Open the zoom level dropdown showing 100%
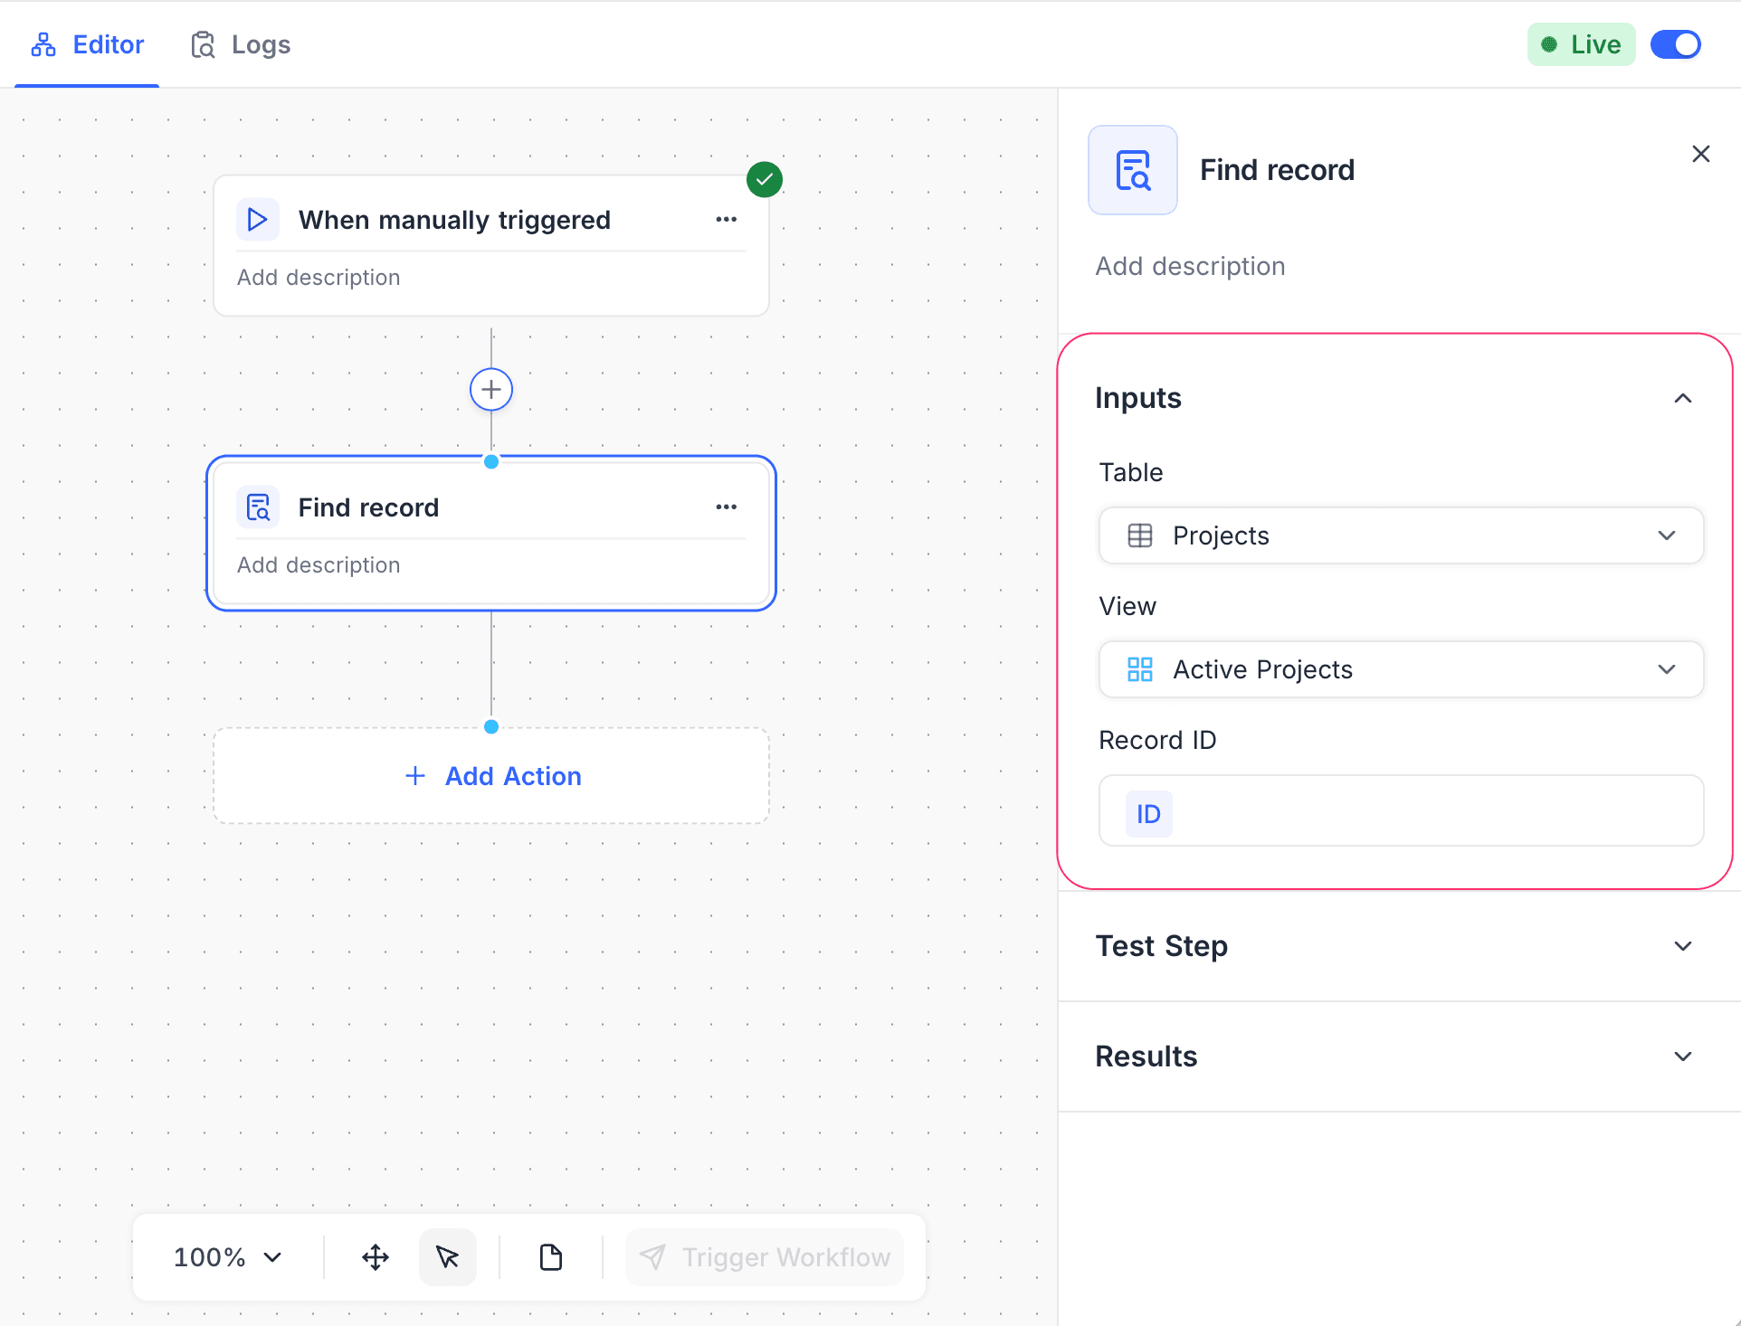The image size is (1741, 1326). 226,1256
